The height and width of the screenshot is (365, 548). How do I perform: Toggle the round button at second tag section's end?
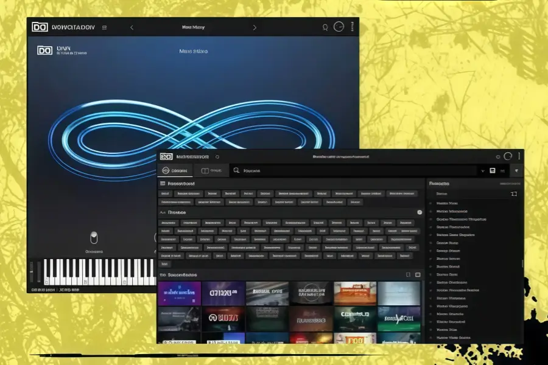(x=420, y=212)
